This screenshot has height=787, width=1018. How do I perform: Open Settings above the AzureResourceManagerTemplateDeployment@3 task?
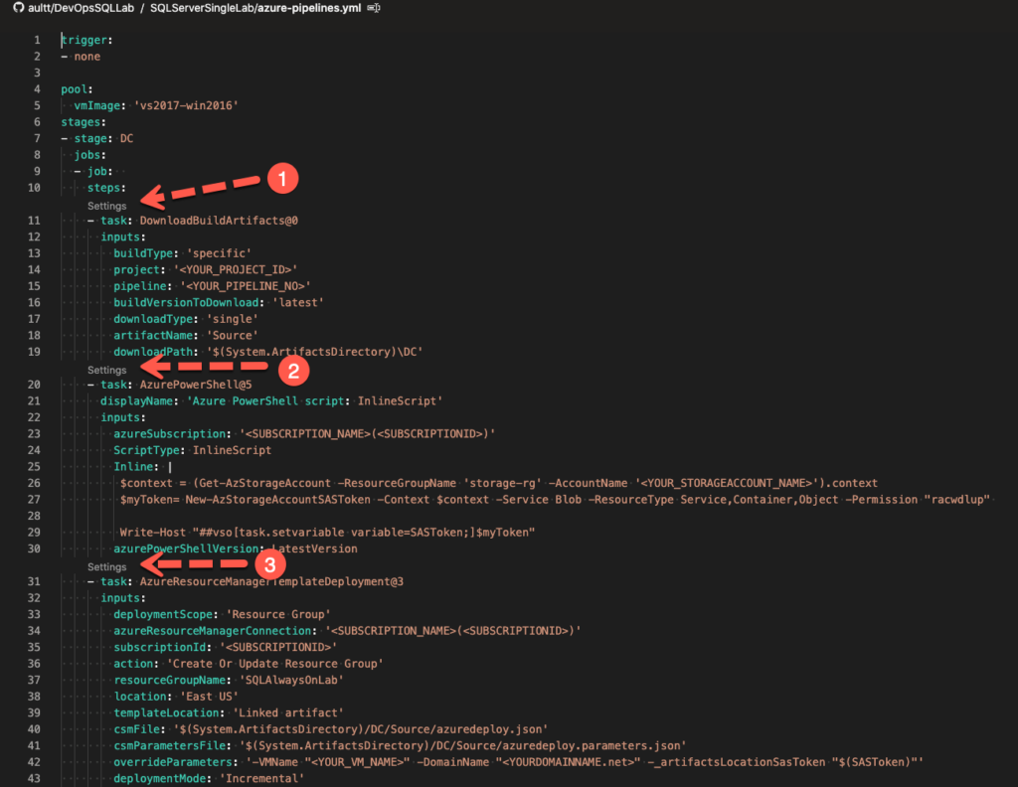coord(107,566)
